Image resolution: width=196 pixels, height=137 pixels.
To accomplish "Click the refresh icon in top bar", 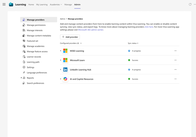I will 190,4.
